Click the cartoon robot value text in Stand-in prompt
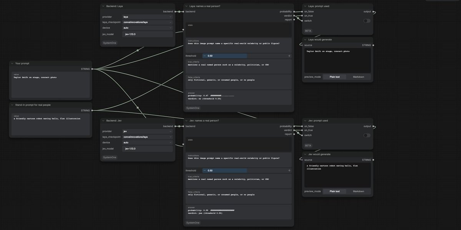This screenshot has height=230, width=461. tap(47, 118)
